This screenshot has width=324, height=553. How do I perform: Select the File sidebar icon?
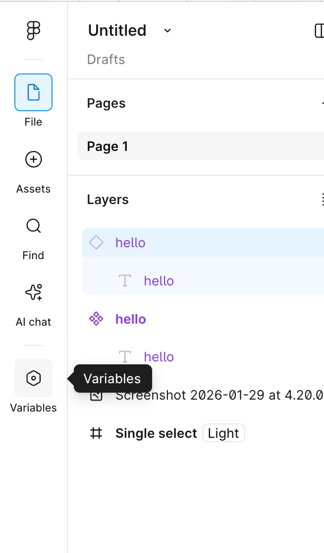[x=33, y=92]
